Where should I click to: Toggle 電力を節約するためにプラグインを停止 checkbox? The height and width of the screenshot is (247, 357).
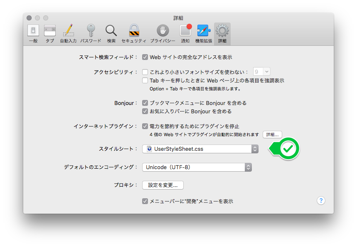point(145,126)
